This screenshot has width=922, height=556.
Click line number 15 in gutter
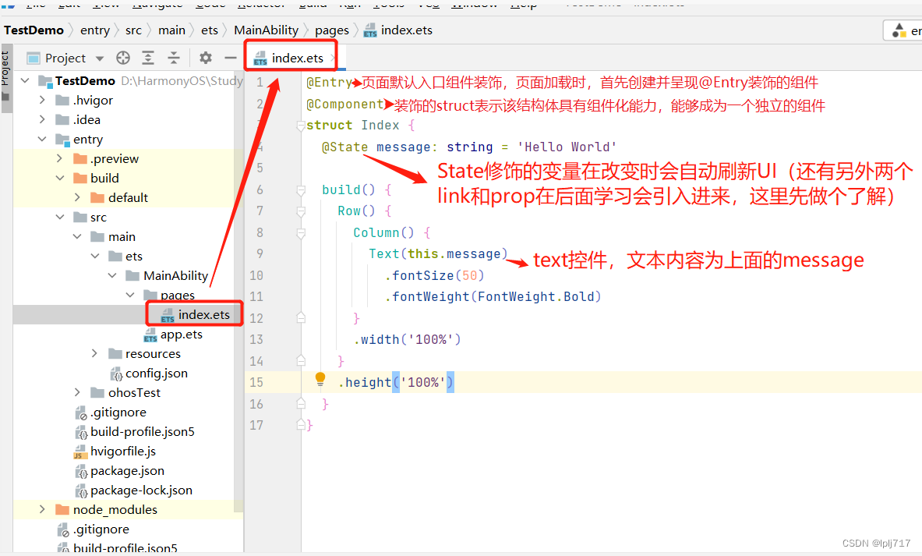(x=256, y=382)
